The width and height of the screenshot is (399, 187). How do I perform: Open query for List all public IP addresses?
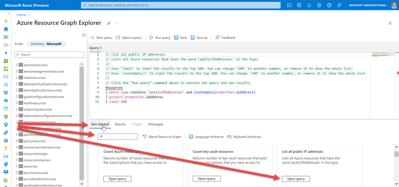coord(296,179)
